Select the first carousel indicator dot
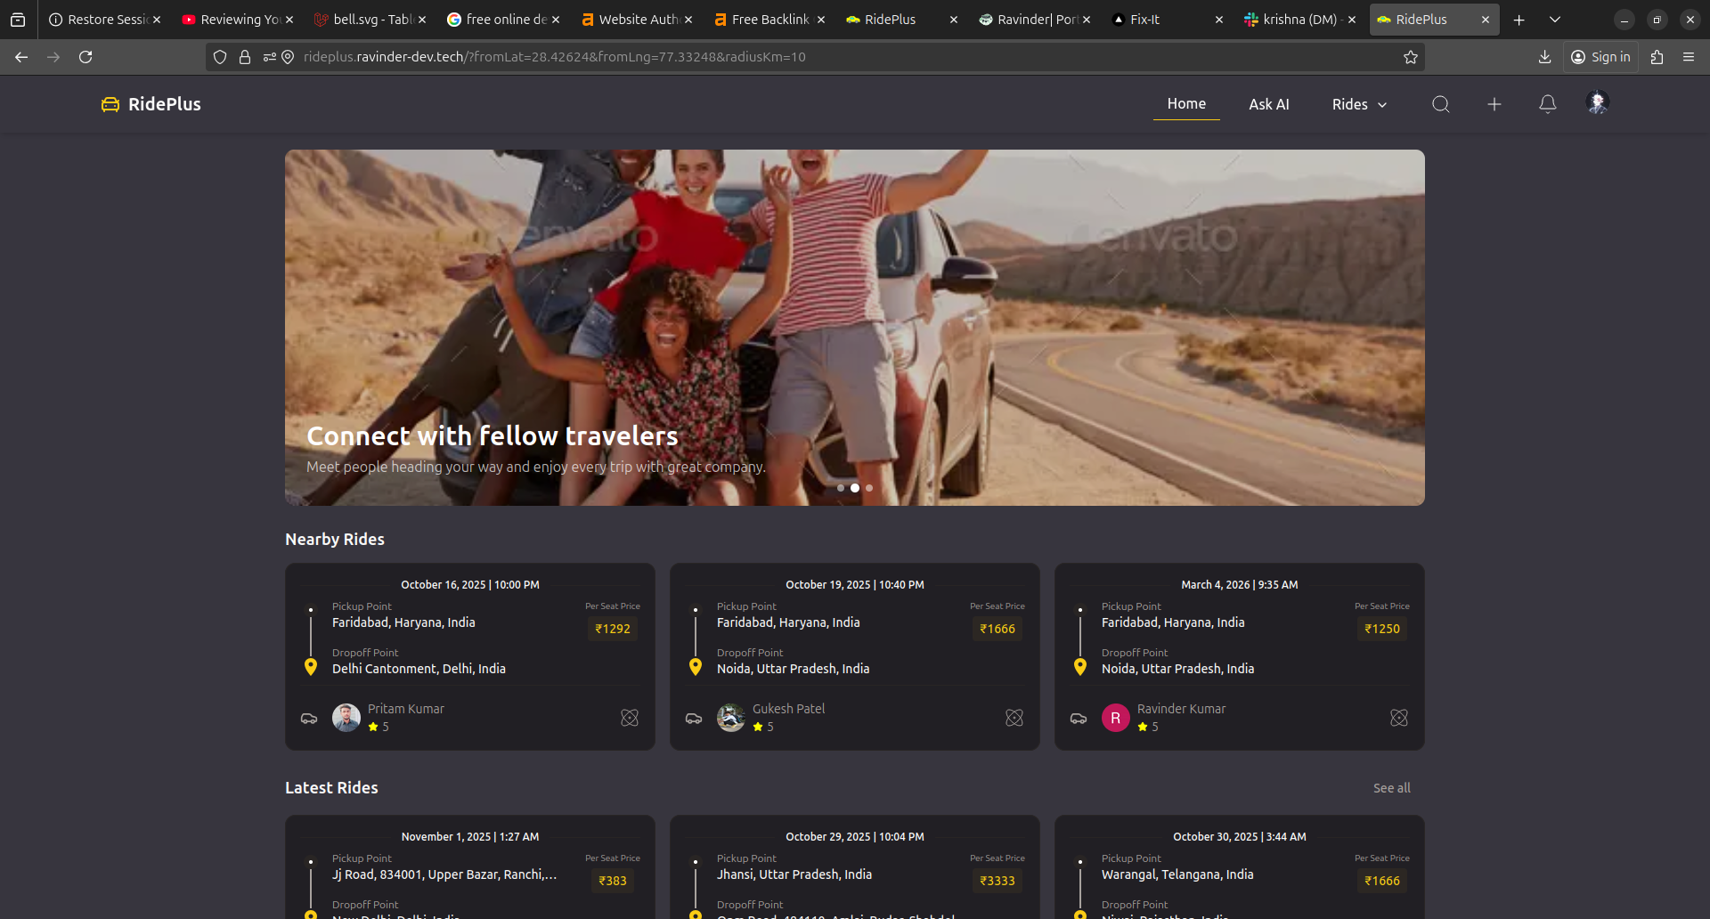Viewport: 1710px width, 919px height. point(841,488)
